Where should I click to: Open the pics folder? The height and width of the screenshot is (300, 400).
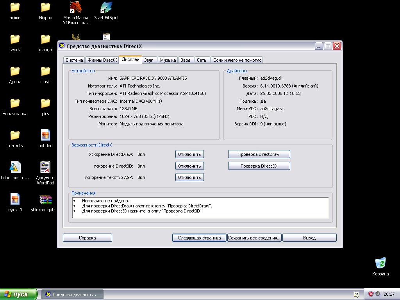[x=45, y=107]
